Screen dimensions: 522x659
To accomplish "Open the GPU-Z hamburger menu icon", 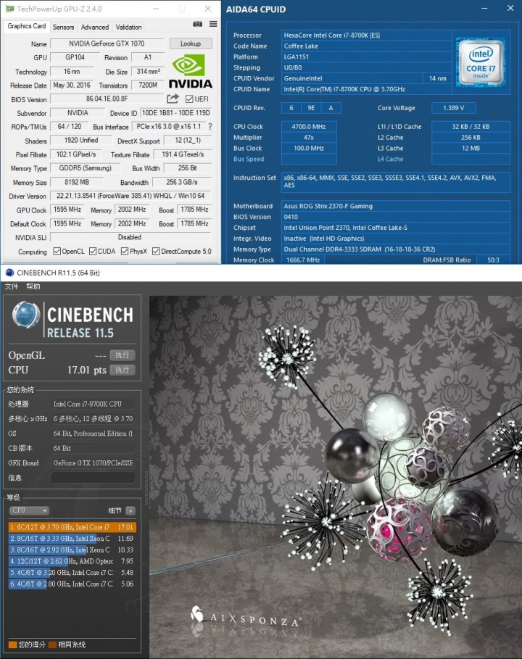I will [x=213, y=25].
